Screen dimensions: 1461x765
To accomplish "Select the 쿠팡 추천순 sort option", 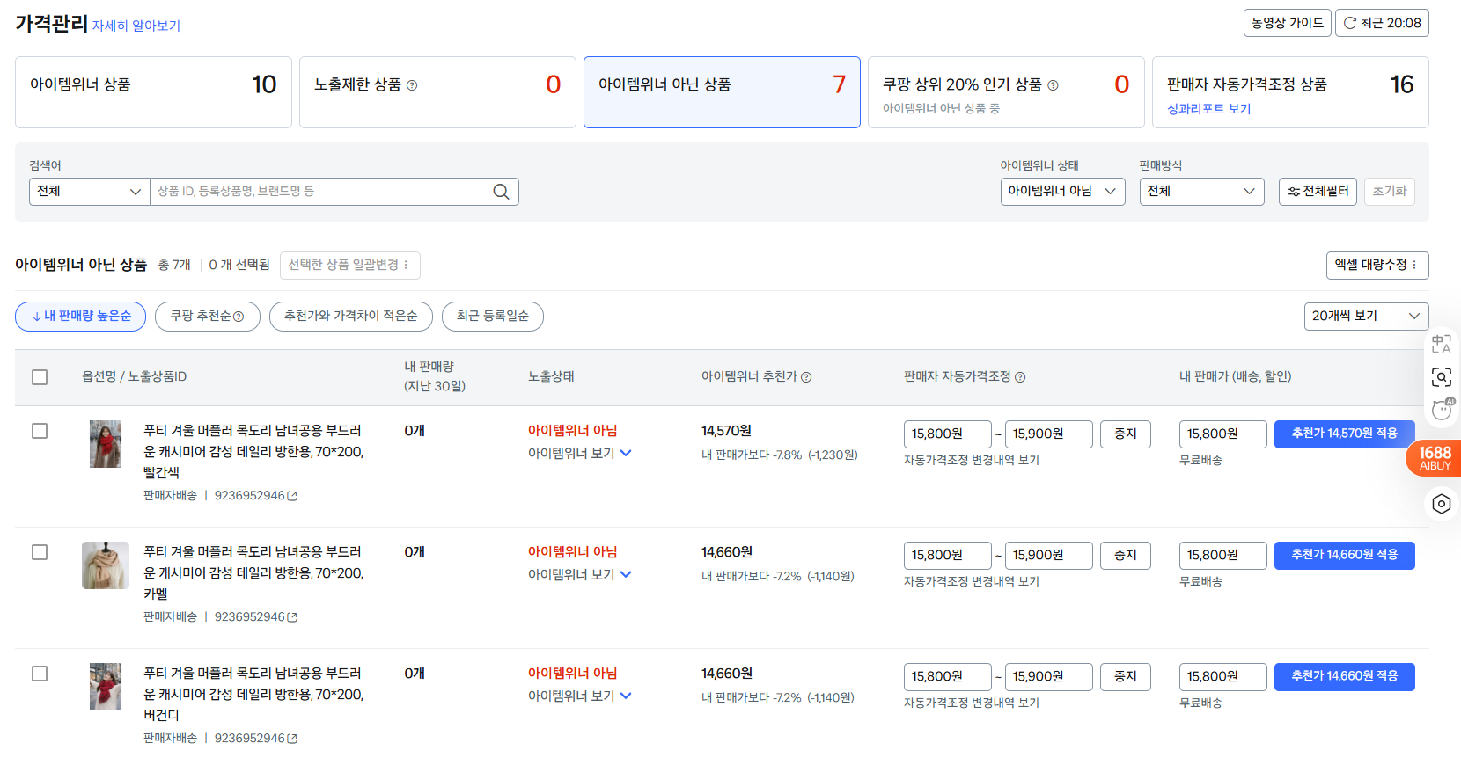I will 207,317.
